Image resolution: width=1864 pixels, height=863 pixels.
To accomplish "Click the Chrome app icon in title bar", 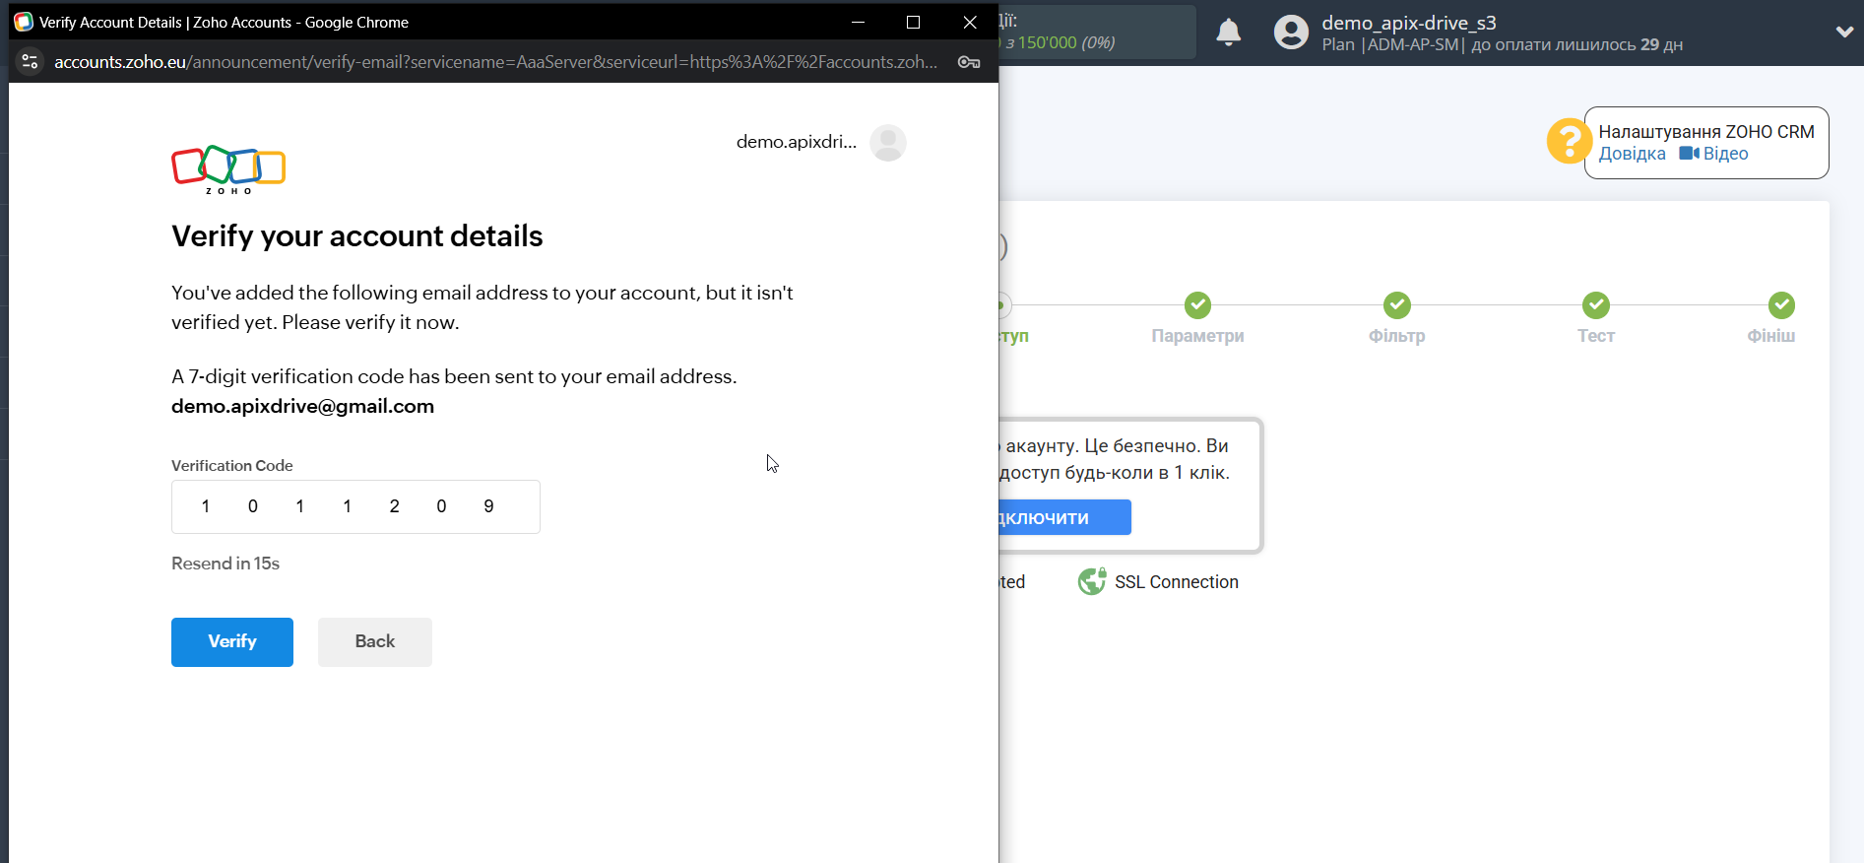I will click(x=24, y=22).
